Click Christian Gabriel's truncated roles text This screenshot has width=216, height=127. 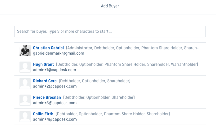[x=133, y=48]
